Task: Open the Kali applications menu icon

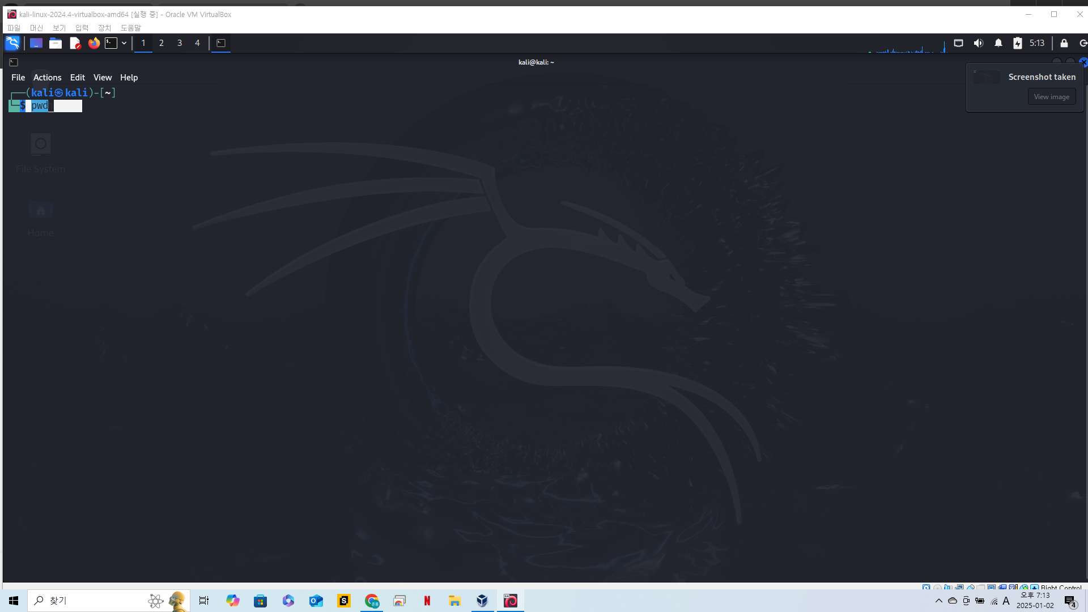Action: (12, 43)
